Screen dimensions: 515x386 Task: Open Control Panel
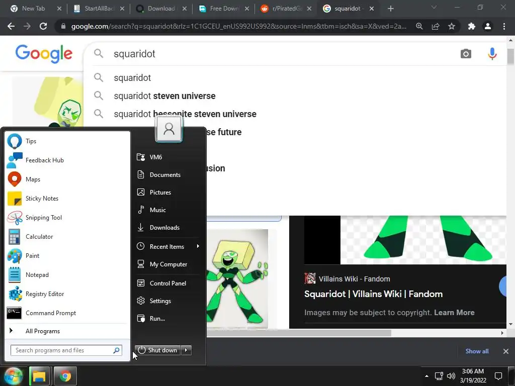168,283
